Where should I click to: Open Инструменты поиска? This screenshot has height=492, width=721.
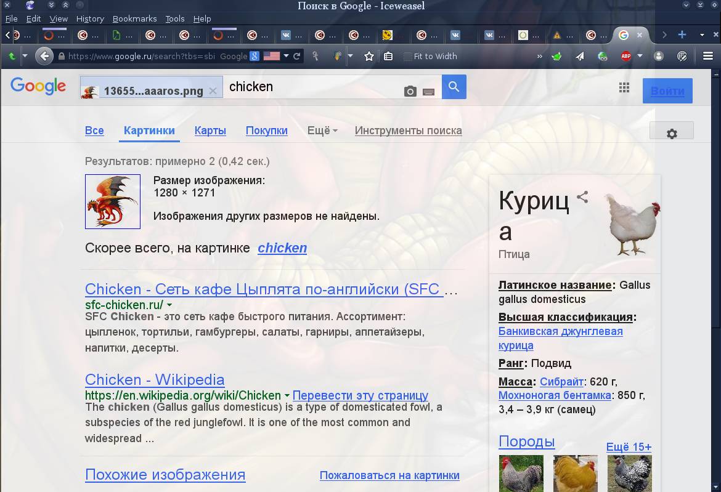[409, 131]
